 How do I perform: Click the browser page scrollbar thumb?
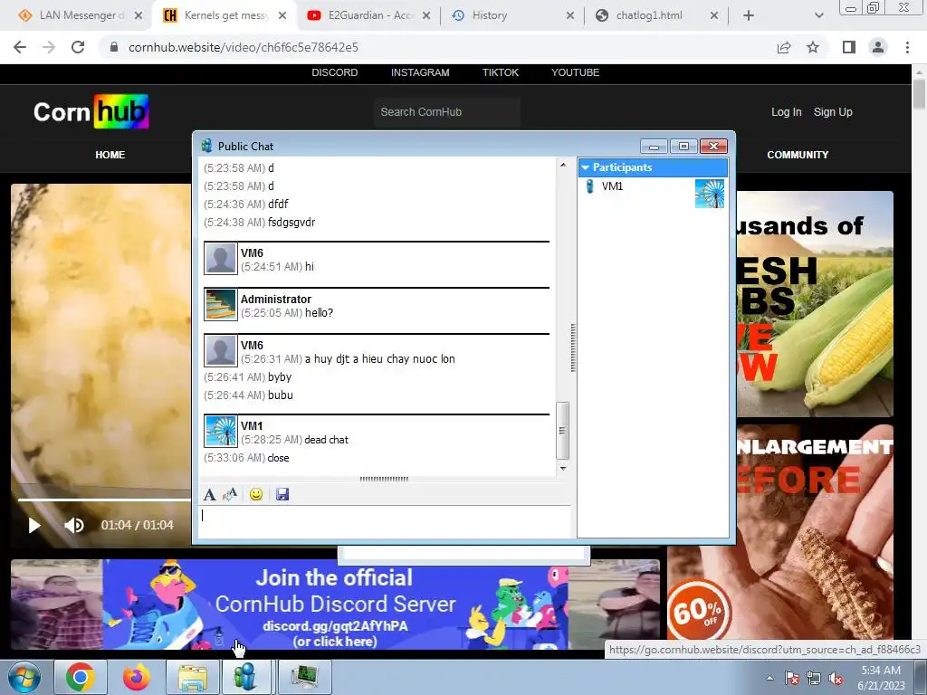pos(920,94)
